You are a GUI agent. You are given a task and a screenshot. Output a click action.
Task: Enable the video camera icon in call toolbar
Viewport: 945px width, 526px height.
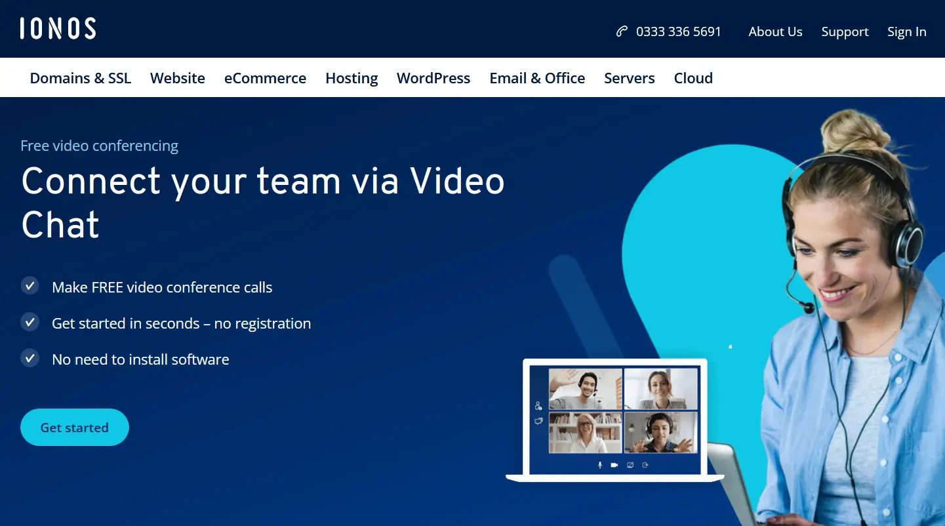click(x=614, y=465)
